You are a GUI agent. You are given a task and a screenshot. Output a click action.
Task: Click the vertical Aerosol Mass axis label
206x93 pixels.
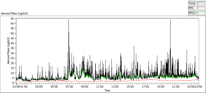pos(8,50)
